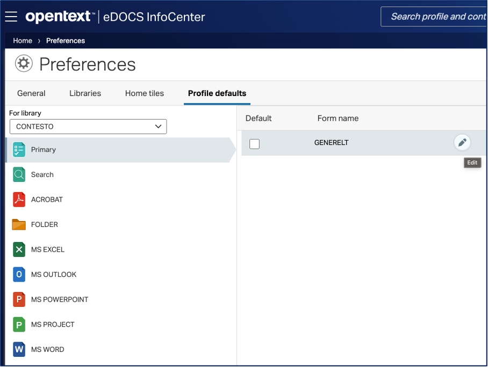Go to Home in breadcrumb
488x367 pixels.
tap(23, 41)
